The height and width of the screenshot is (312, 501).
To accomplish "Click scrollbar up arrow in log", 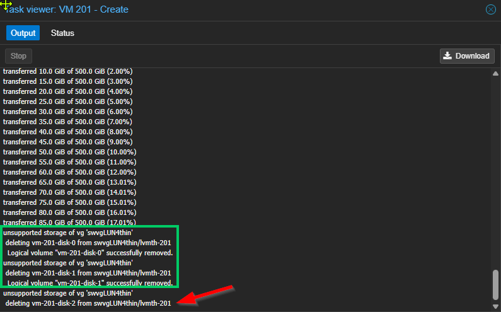I will 495,74.
